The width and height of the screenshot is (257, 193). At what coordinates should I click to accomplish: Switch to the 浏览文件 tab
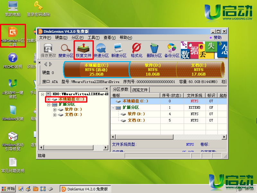click(140, 90)
